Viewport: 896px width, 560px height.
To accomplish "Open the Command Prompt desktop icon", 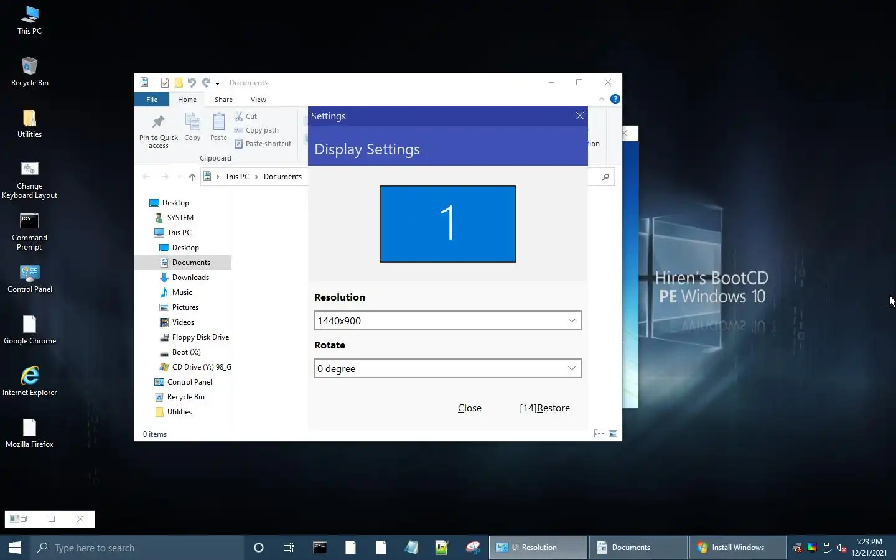I will [x=29, y=231].
